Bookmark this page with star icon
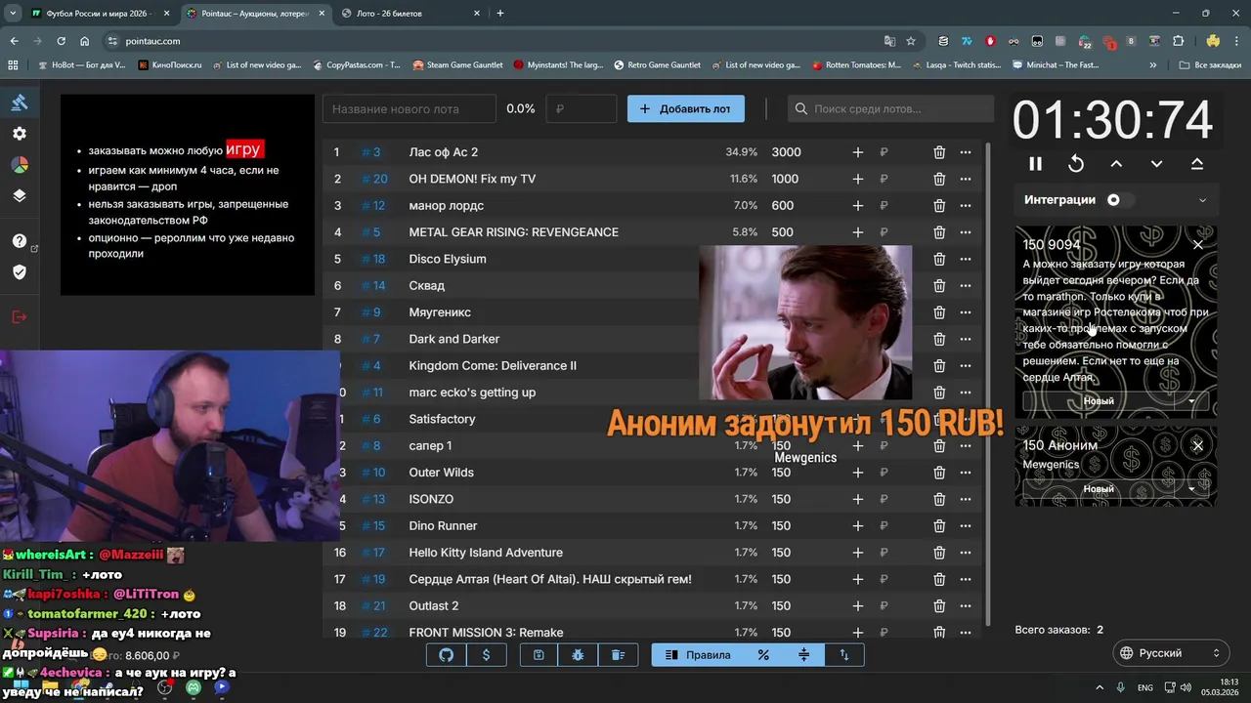This screenshot has height=703, width=1251. click(911, 41)
